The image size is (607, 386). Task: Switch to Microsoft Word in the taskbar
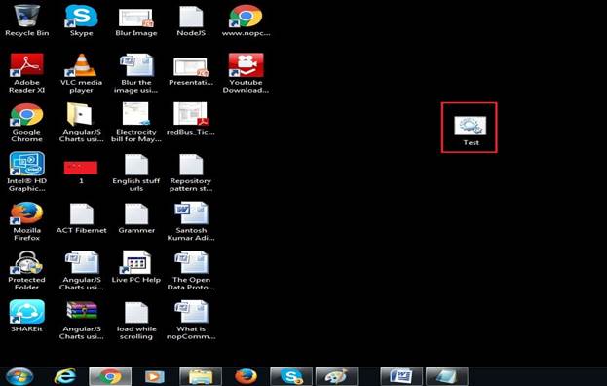[x=401, y=376]
